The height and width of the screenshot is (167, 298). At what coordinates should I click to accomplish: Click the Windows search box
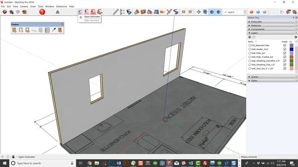click(x=42, y=163)
